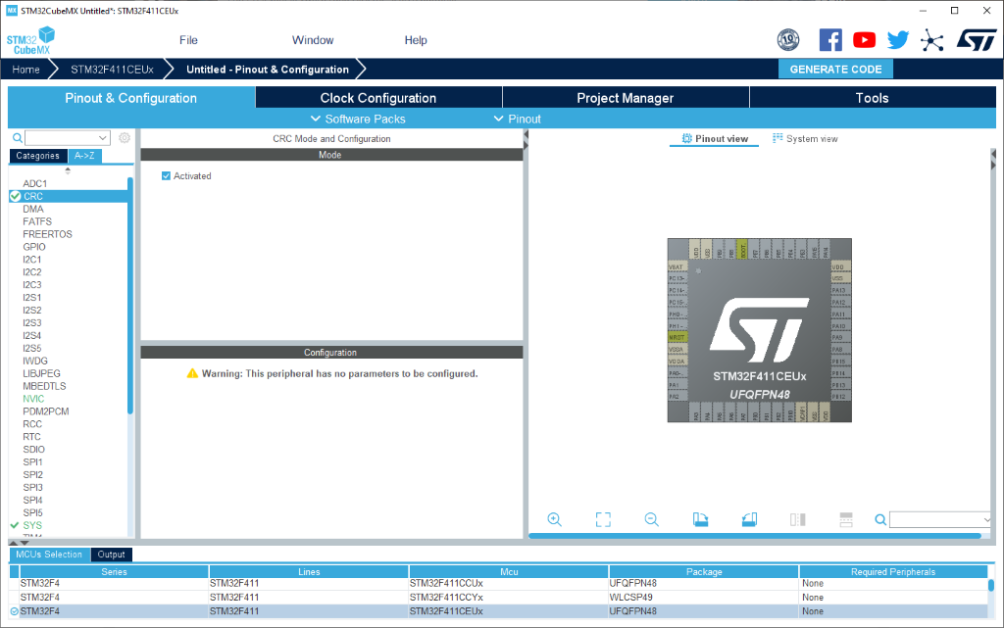Collapse the pinout view panel arrow at right edge
1004x628 pixels.
993,155
